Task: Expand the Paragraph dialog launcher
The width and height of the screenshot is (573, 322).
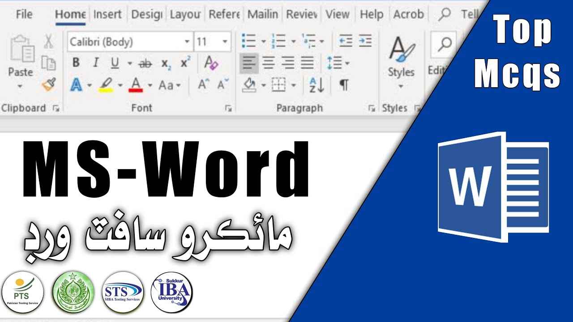Action: 372,108
